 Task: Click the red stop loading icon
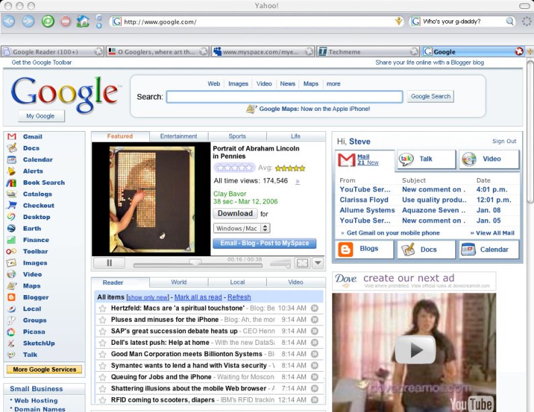coord(65,22)
